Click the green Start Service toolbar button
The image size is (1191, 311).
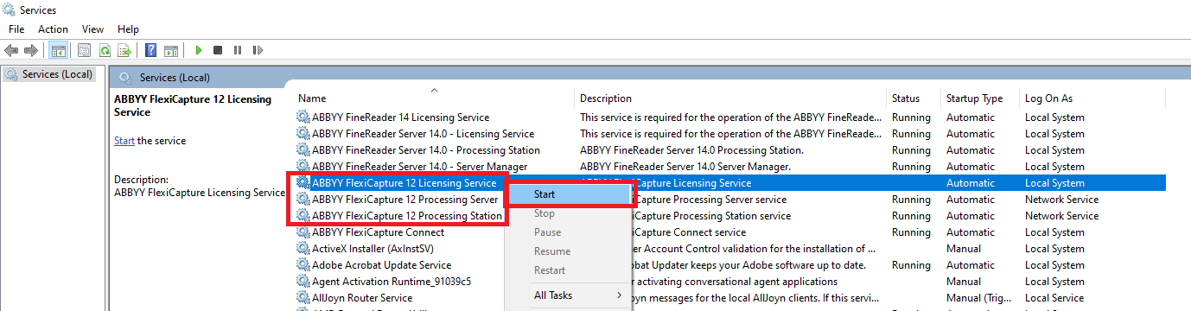[199, 51]
